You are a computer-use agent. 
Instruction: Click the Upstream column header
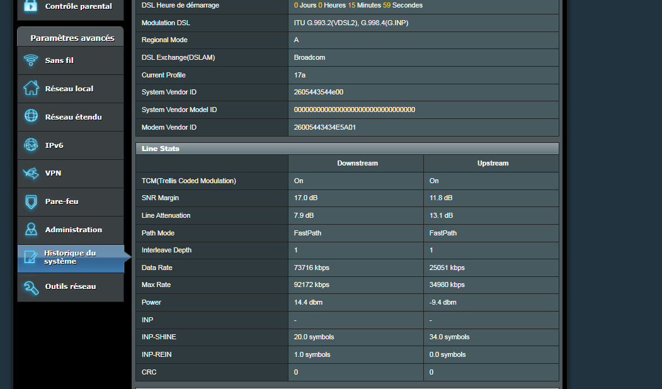tap(493, 163)
